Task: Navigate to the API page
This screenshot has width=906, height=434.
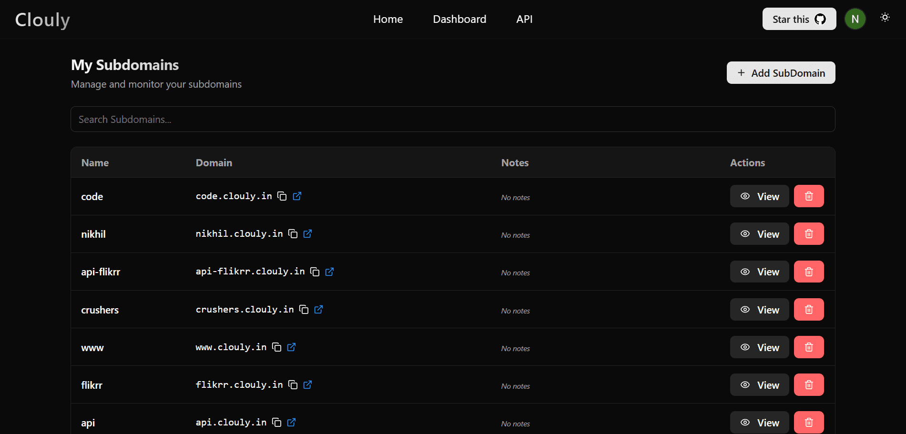Action: click(524, 19)
